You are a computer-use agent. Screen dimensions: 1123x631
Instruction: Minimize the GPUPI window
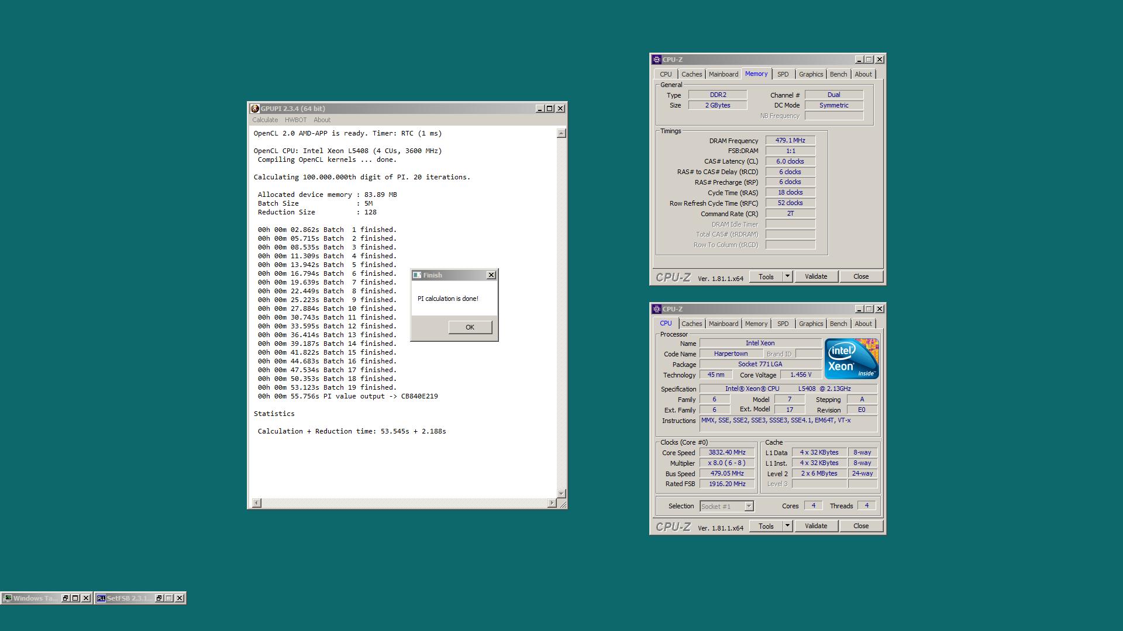coord(540,109)
